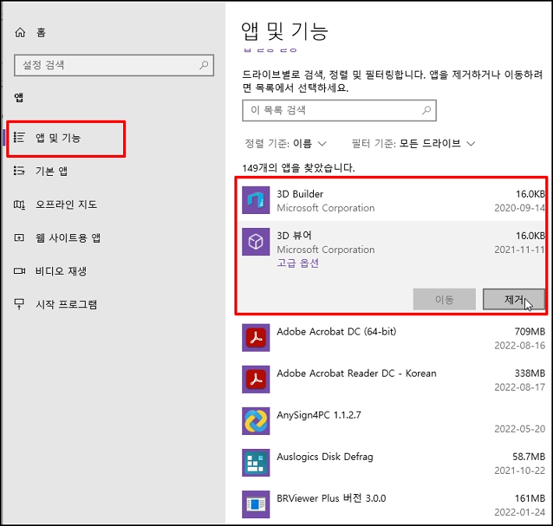Click the 3D 뷰어 app icon
553x526 pixels.
(x=256, y=242)
